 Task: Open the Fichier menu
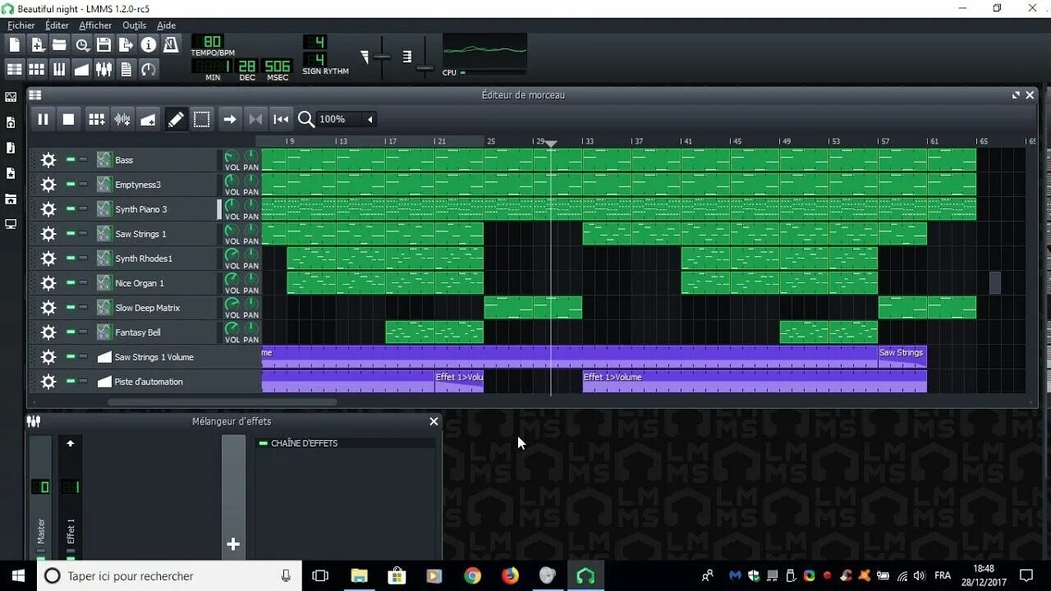pyautogui.click(x=21, y=25)
